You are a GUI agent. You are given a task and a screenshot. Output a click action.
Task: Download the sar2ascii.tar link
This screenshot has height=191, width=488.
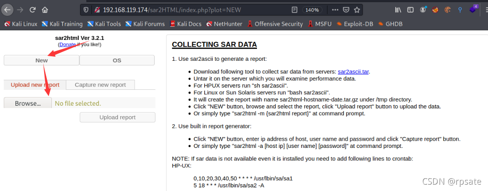(x=353, y=71)
